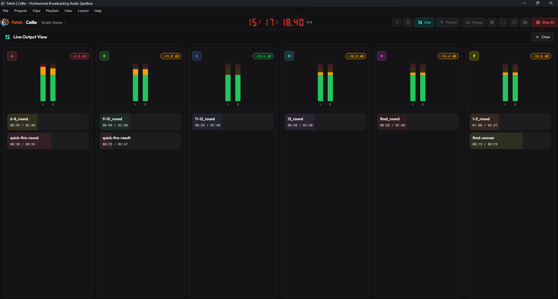Viewport: 558px width, 299px height.
Task: Click output D left level meter
Action: [320, 82]
